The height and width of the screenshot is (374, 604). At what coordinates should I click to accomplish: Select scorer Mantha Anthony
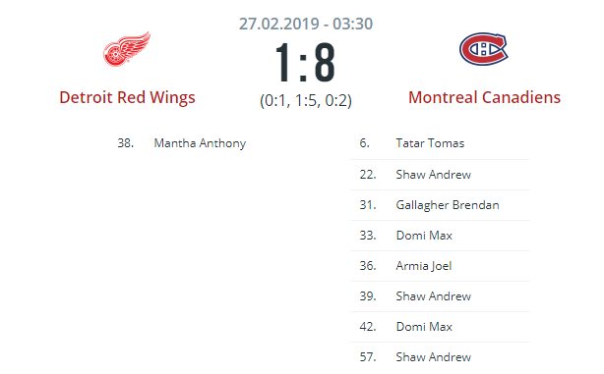[200, 143]
